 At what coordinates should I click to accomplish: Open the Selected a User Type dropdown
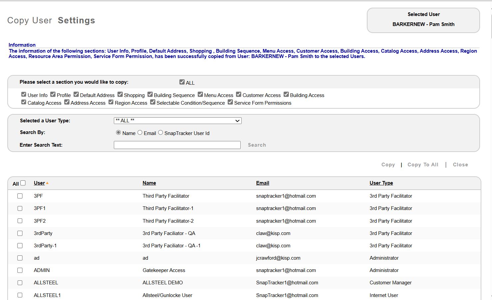pyautogui.click(x=177, y=121)
